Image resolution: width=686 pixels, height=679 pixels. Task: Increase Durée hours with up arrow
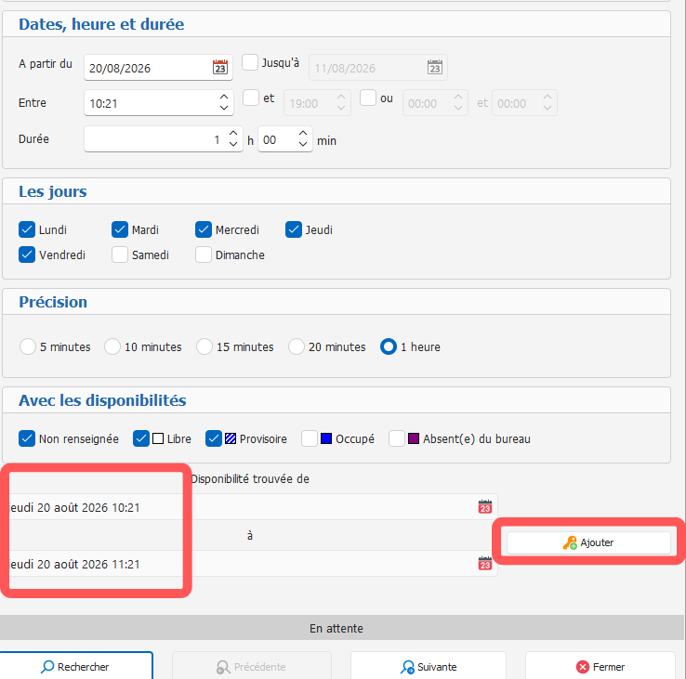[233, 134]
